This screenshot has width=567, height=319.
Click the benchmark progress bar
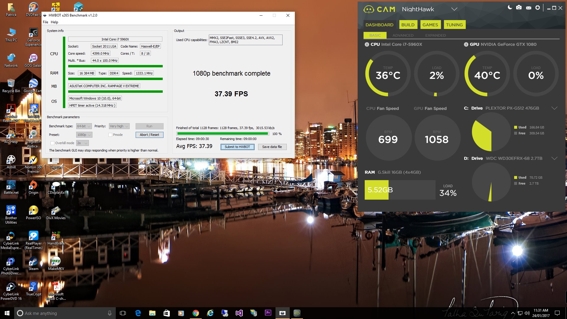click(223, 134)
